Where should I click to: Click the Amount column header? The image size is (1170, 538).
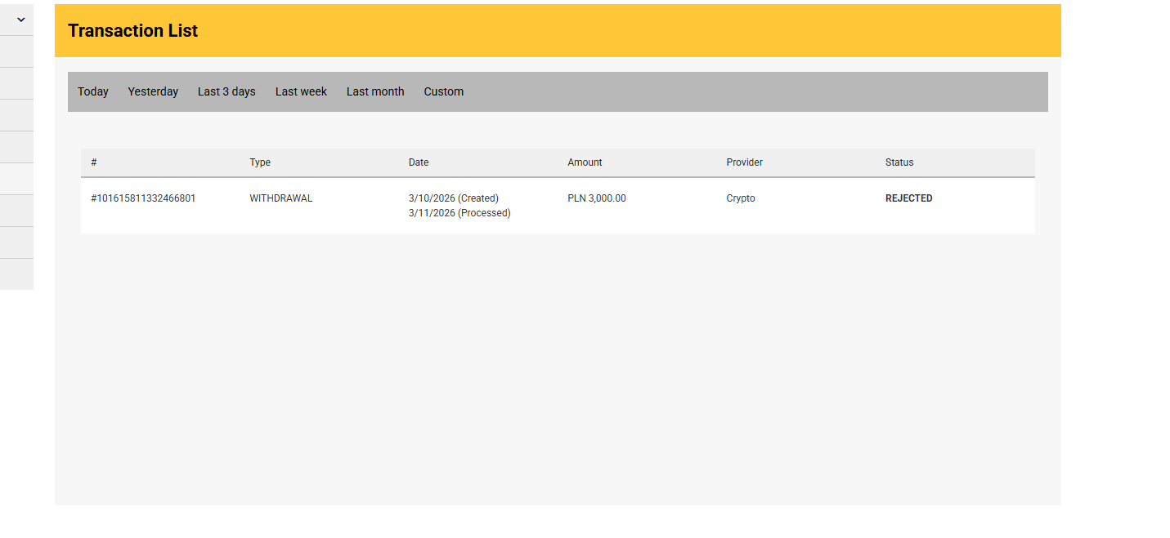pos(585,162)
